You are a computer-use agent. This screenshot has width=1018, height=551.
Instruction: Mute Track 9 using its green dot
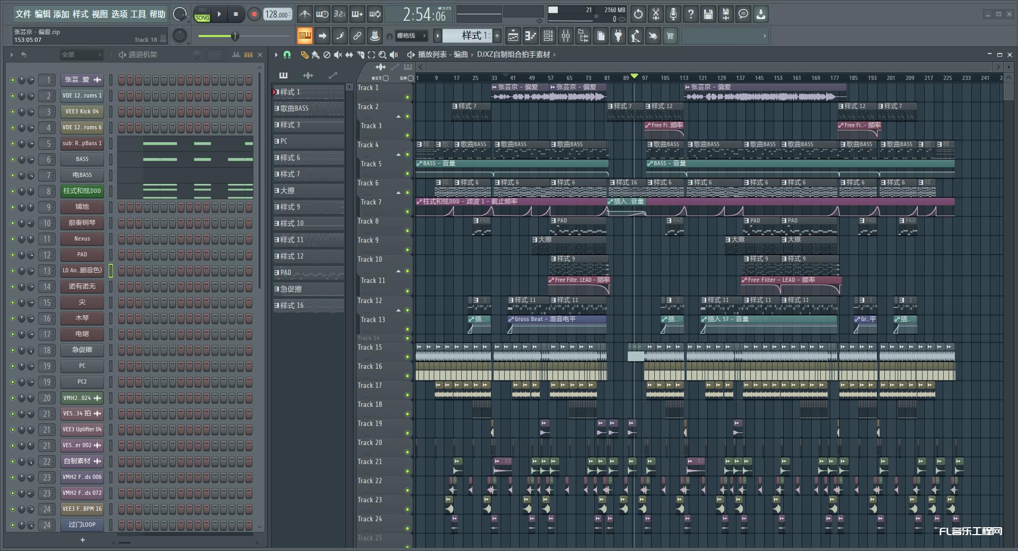(407, 250)
